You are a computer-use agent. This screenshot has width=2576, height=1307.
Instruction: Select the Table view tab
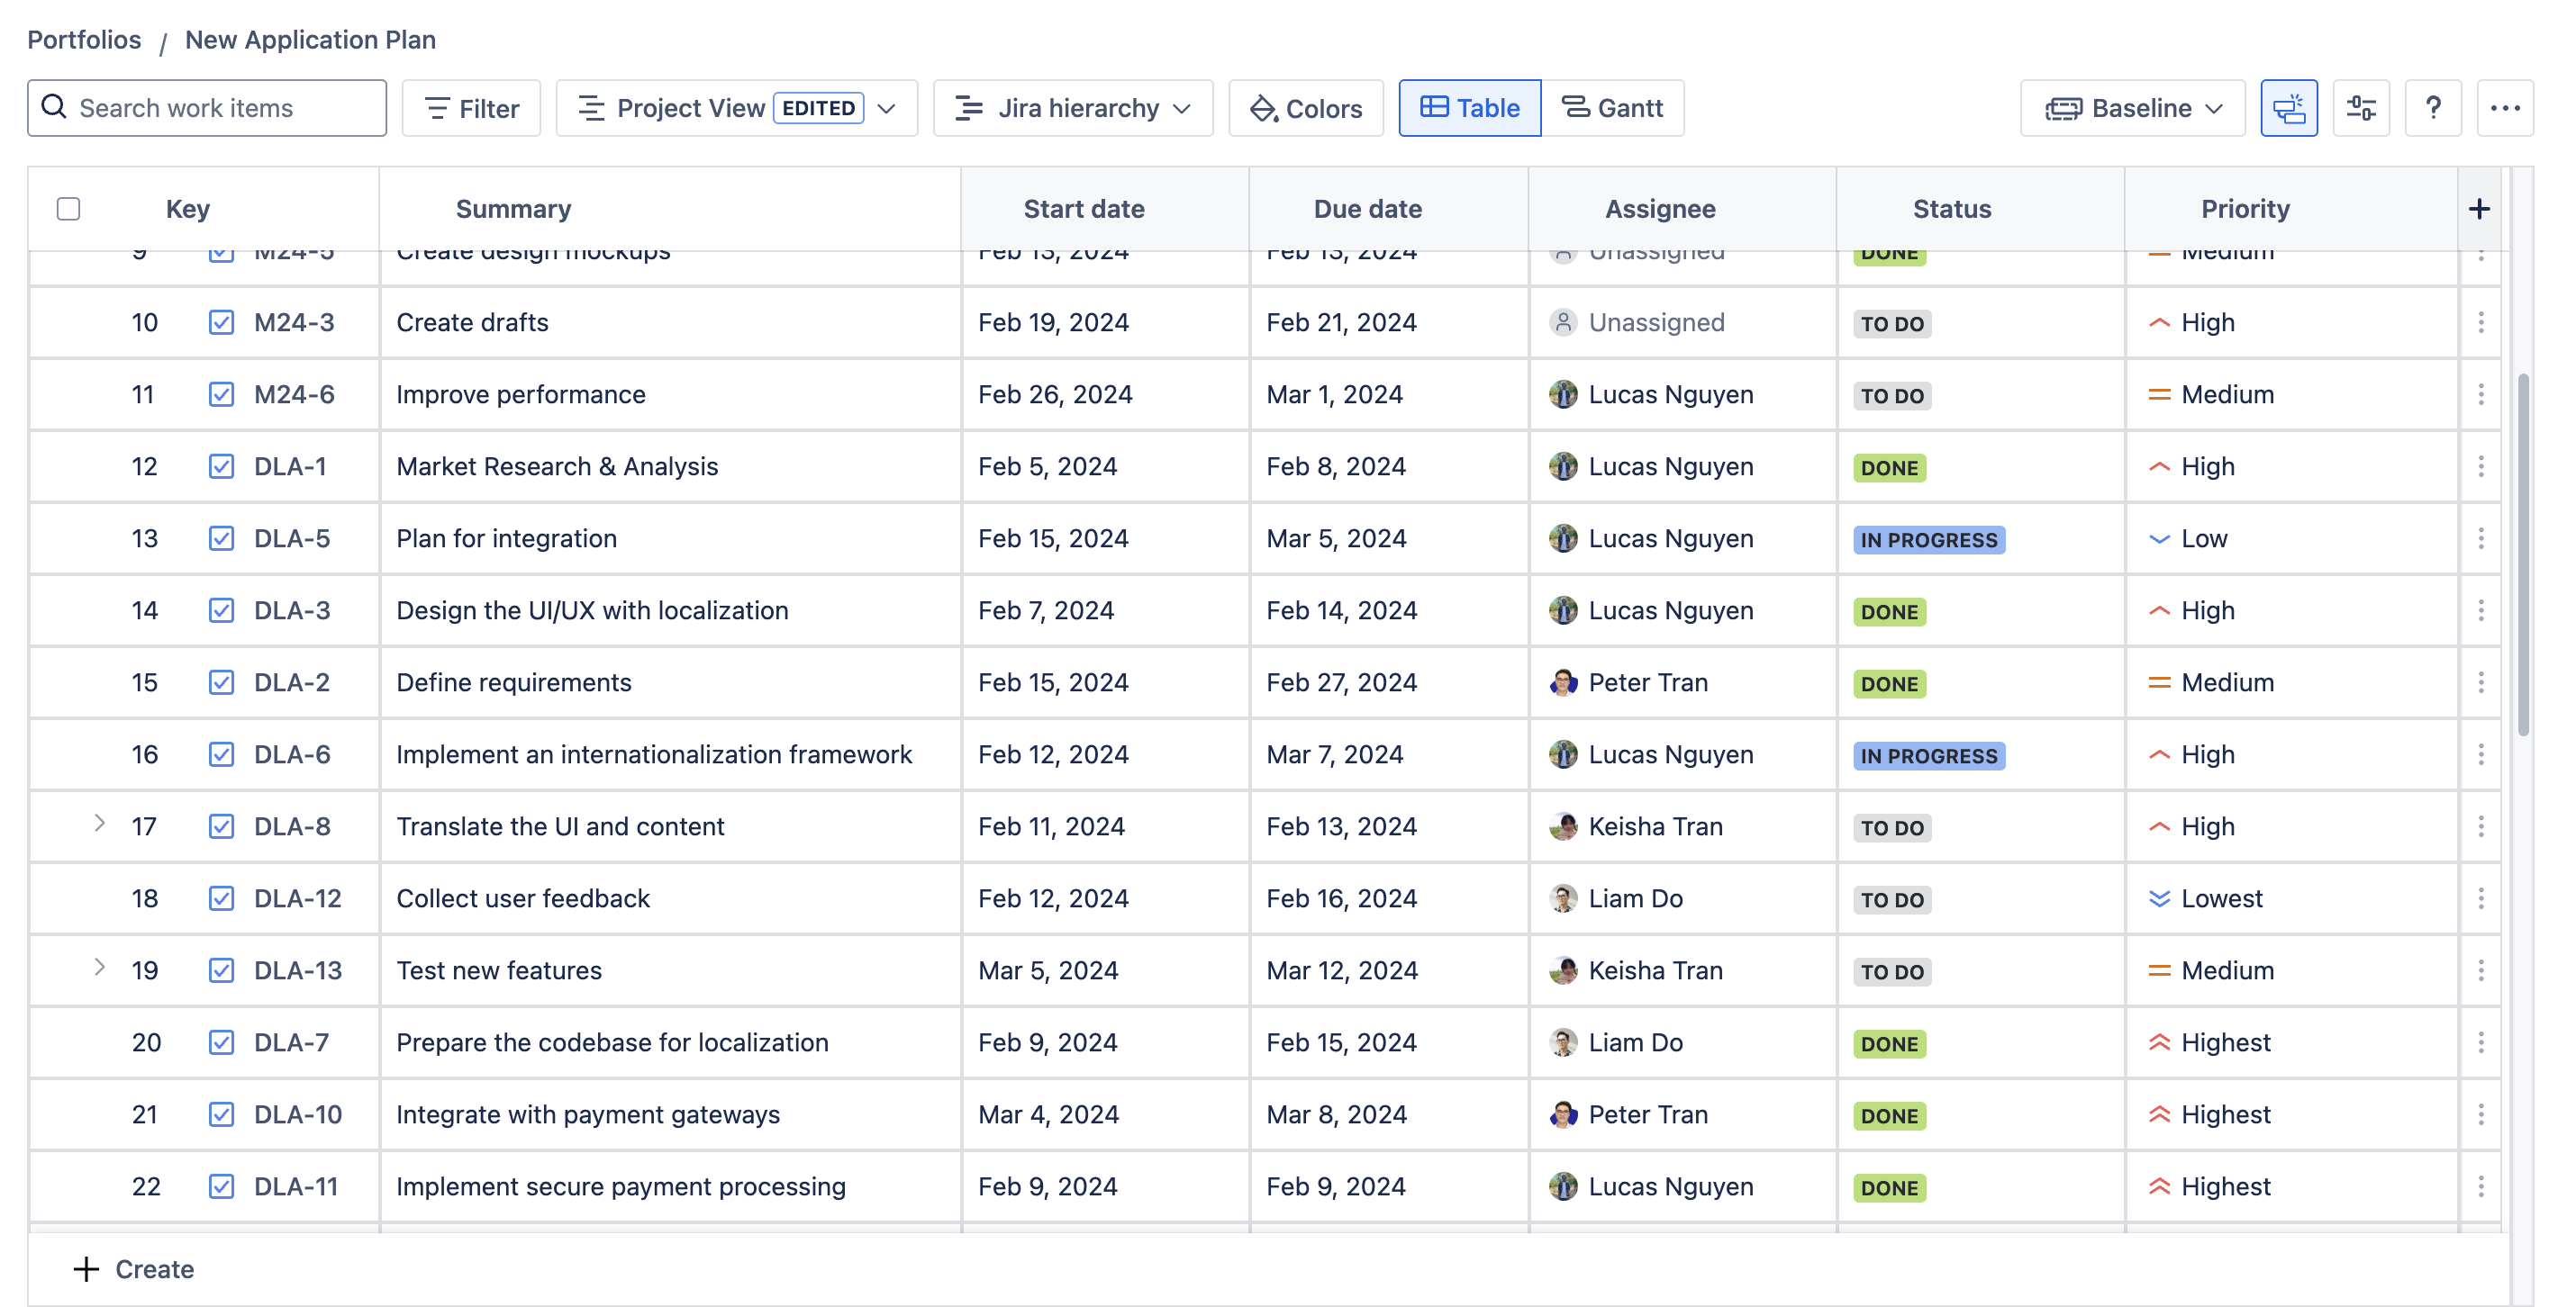(1469, 108)
